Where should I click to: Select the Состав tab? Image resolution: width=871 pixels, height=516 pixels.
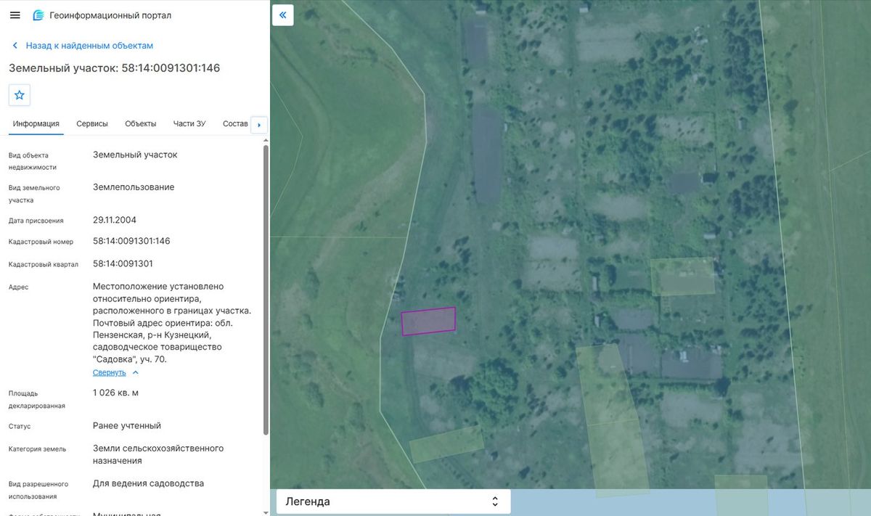pyautogui.click(x=235, y=124)
